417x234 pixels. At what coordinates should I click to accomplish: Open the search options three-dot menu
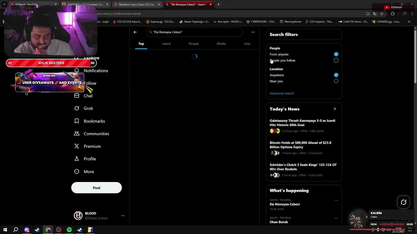click(253, 32)
